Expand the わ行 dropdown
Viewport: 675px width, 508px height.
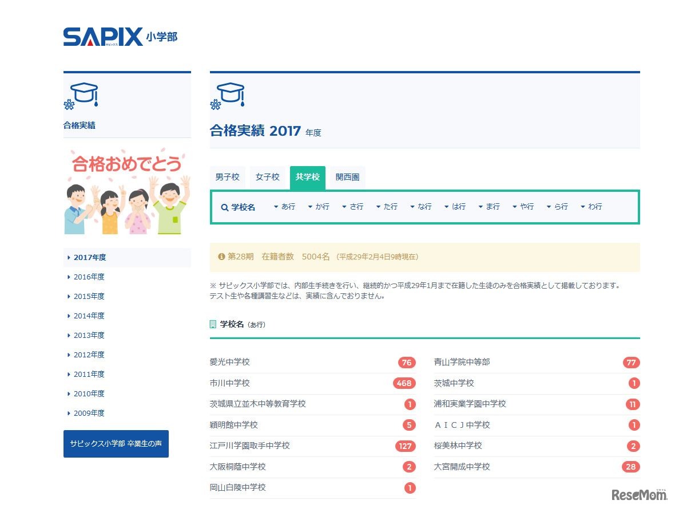593,207
